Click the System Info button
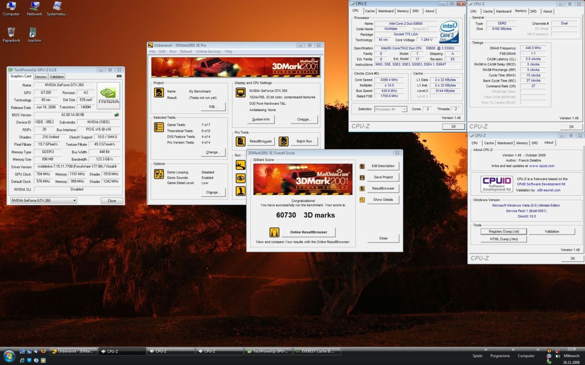Screen dimensions: 585x365 [x=261, y=119]
